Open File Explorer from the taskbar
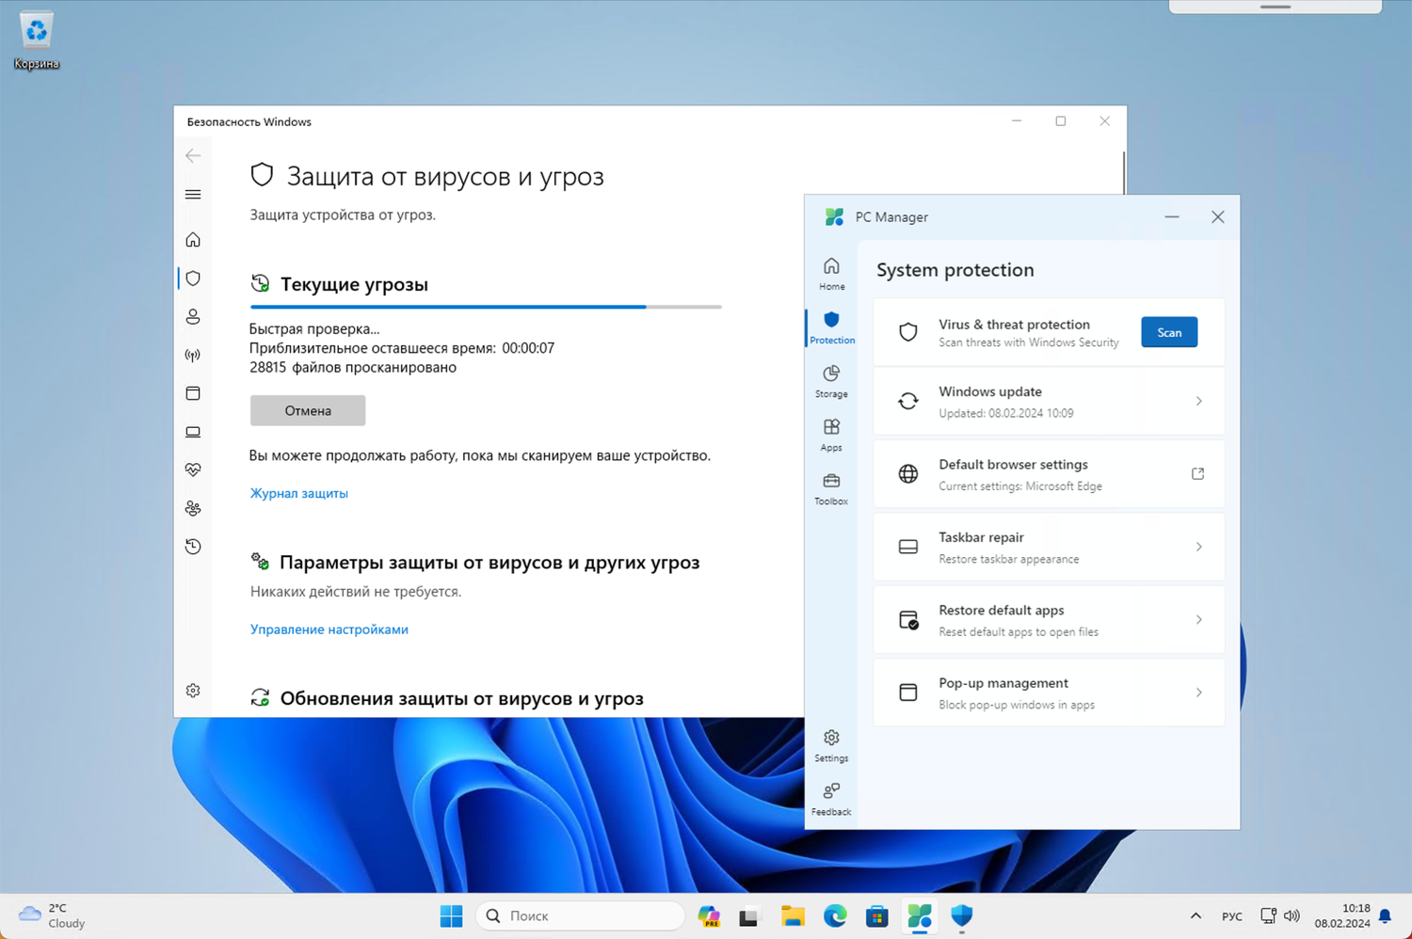Image resolution: width=1412 pixels, height=939 pixels. 793,915
